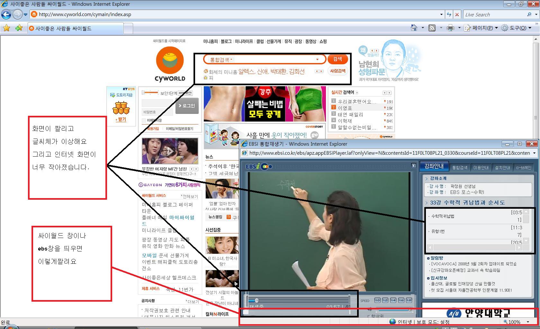Click the 사람검색 button
540x329 pixels.
pyautogui.click(x=338, y=71)
